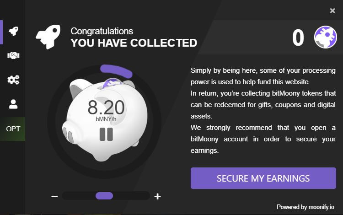The image size is (343, 215).
Task: Open the Powered by moonify.io link
Action: click(x=305, y=207)
